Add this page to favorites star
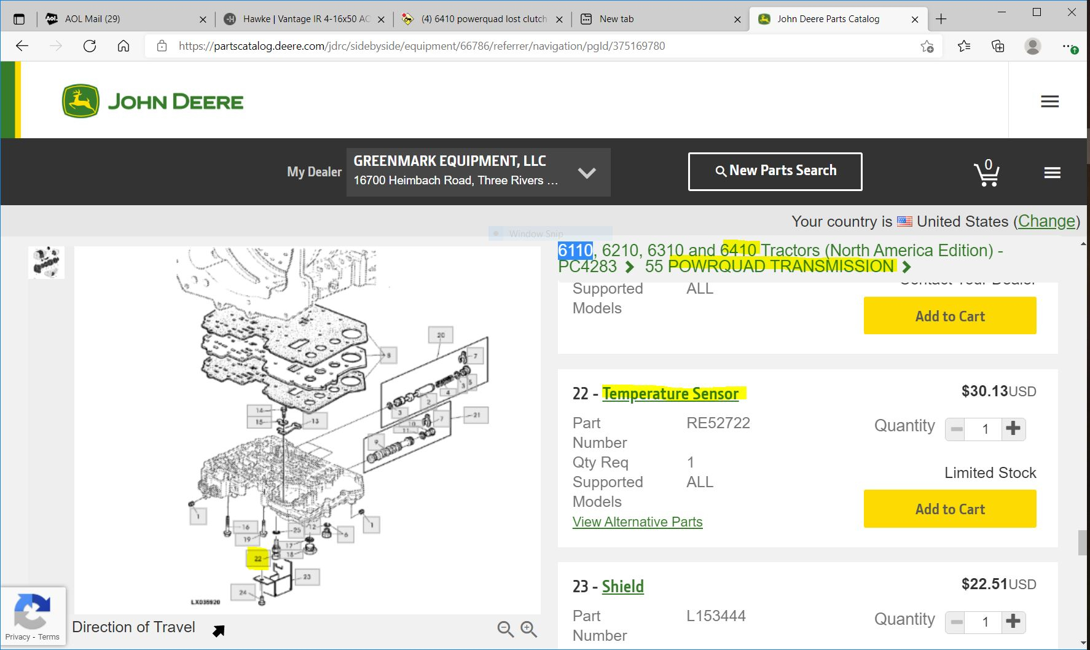Viewport: 1090px width, 650px height. coord(927,46)
